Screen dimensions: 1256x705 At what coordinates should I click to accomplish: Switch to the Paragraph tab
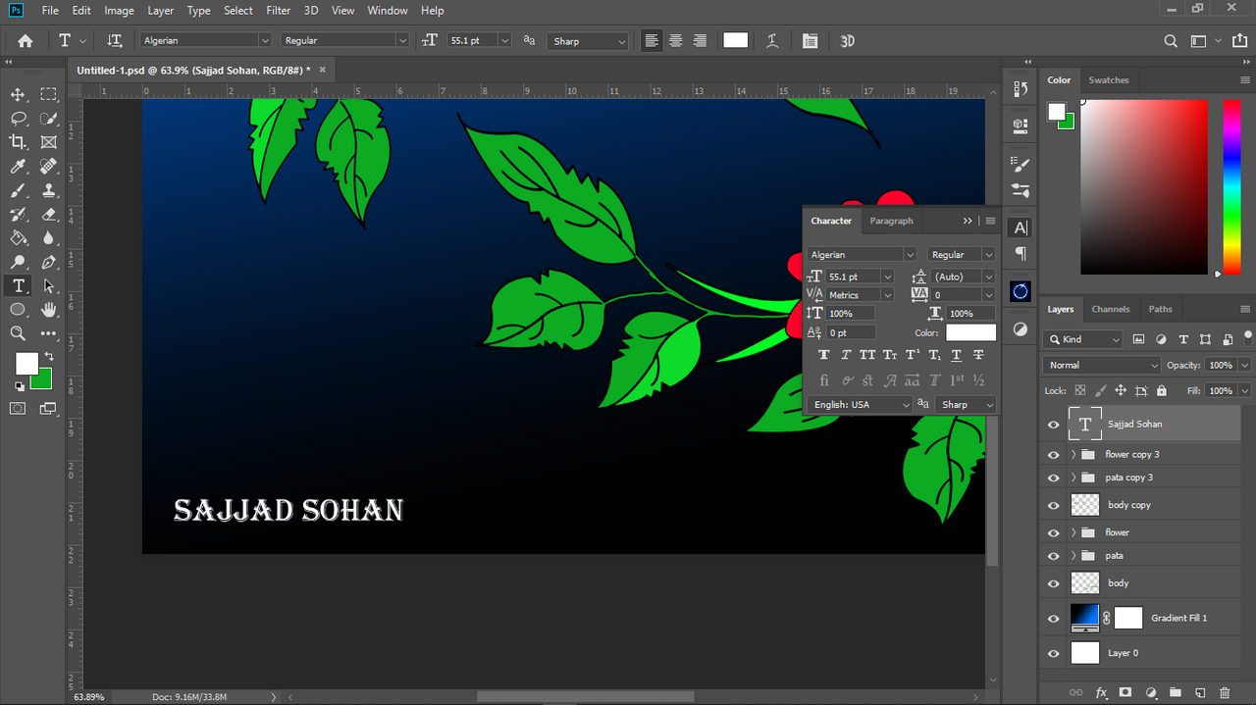[x=891, y=221]
